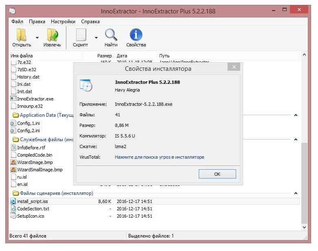This screenshot has height=251, width=318.
Task: Click the 'Всего 41 файлов' status bar text
Action: 28,236
